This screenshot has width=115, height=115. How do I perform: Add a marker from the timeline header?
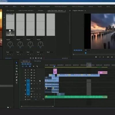point(34,66)
